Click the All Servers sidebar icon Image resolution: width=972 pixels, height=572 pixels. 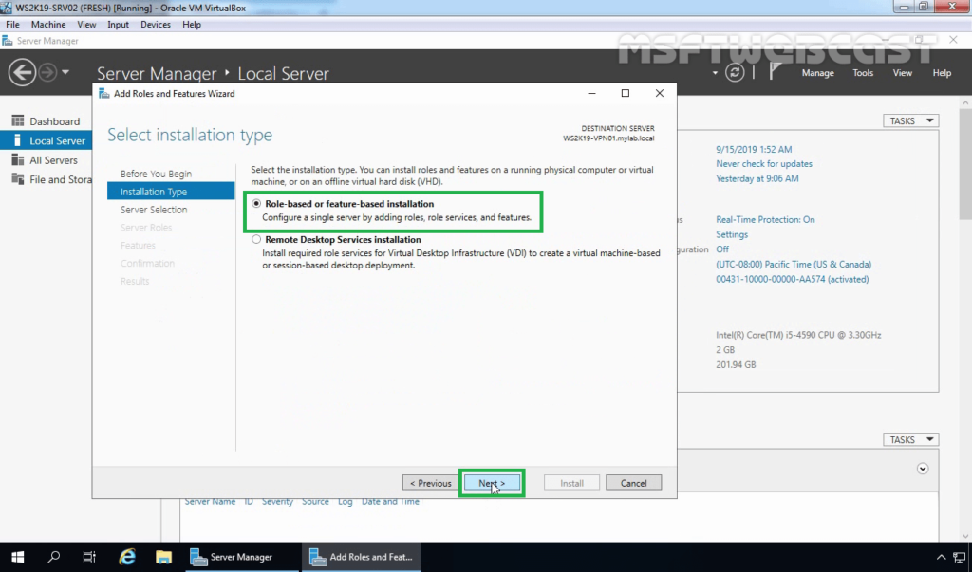(x=17, y=160)
